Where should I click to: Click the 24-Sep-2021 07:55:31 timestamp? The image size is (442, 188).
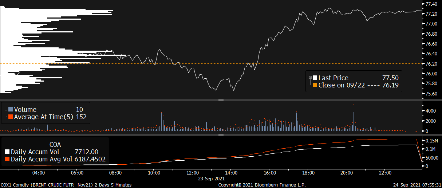(417, 185)
